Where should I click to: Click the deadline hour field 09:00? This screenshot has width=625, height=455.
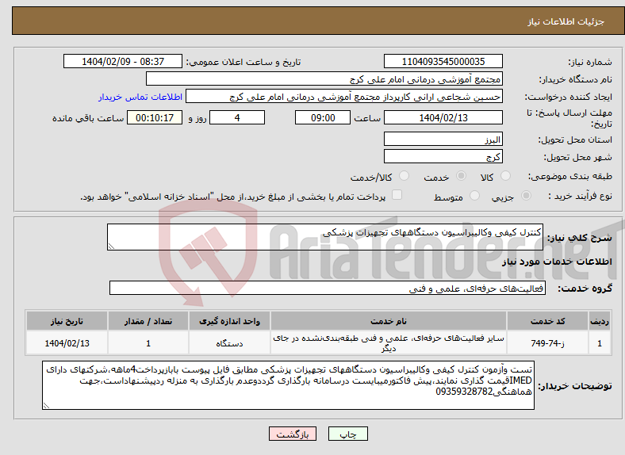tap(323, 117)
